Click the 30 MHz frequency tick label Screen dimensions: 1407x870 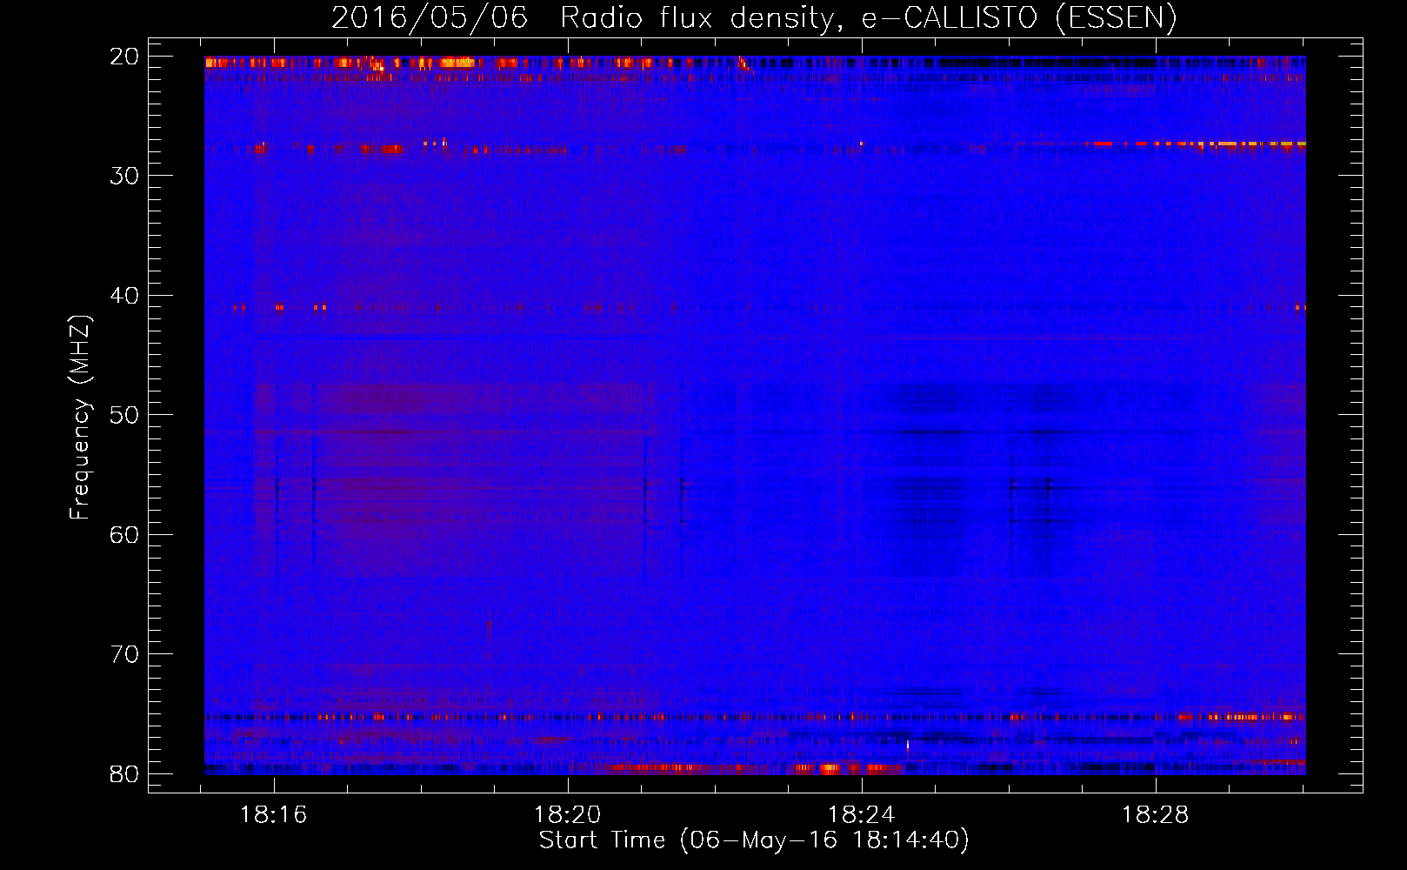click(125, 176)
